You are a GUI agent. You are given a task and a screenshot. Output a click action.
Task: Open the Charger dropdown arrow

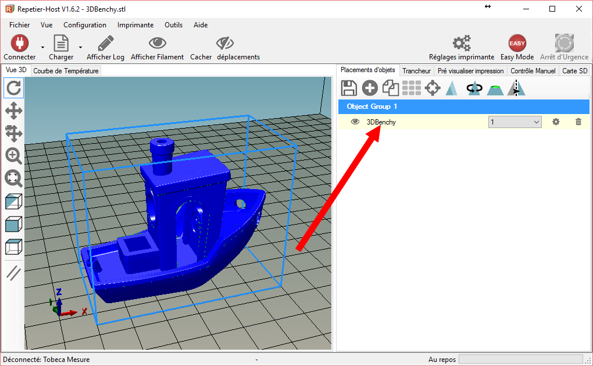[81, 47]
